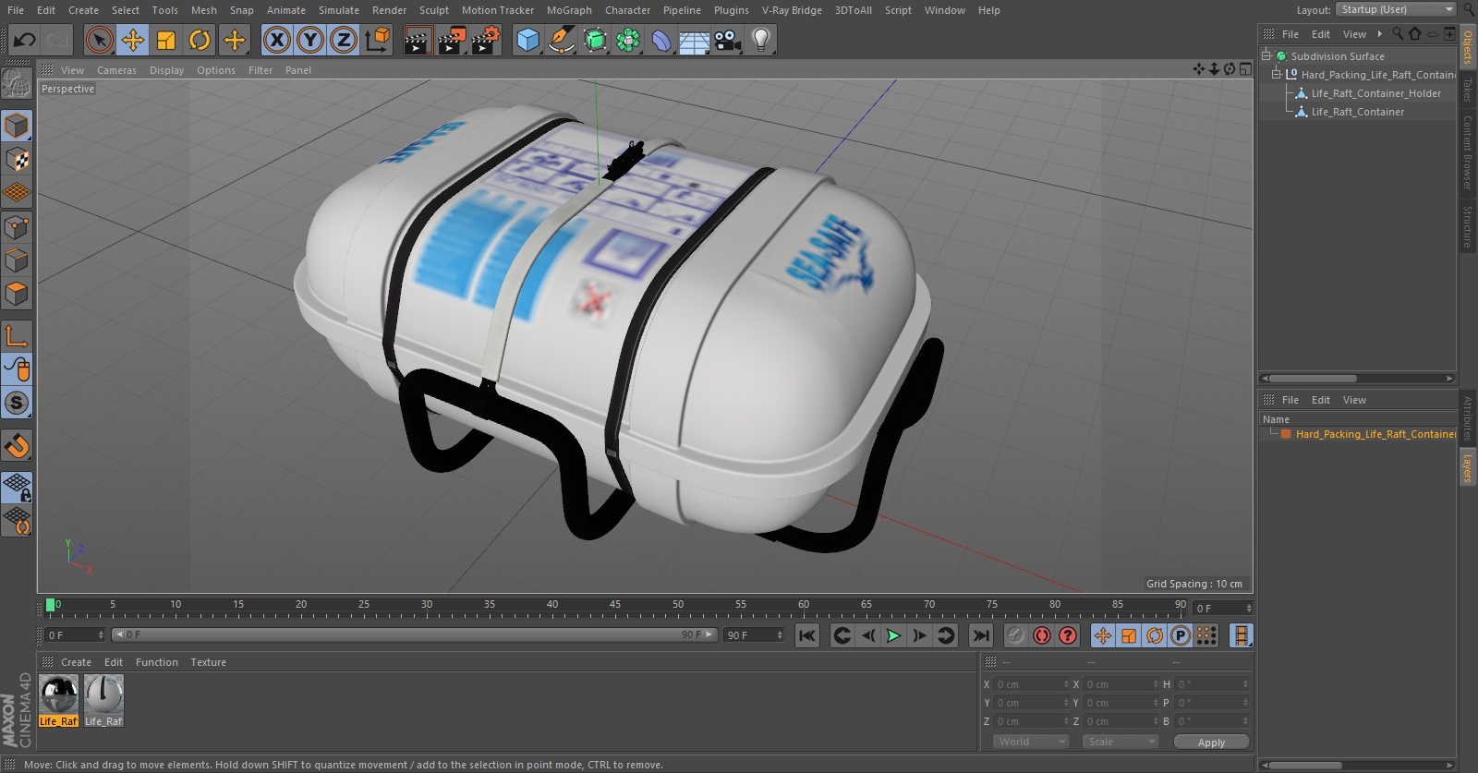Switch to Polygons mode
This screenshot has height=773, width=1478.
[x=17, y=294]
